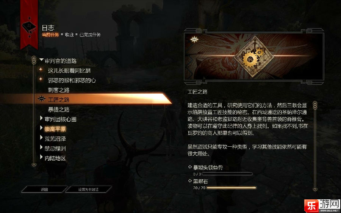Click the description panel scroll-down arrow

pos(315,190)
